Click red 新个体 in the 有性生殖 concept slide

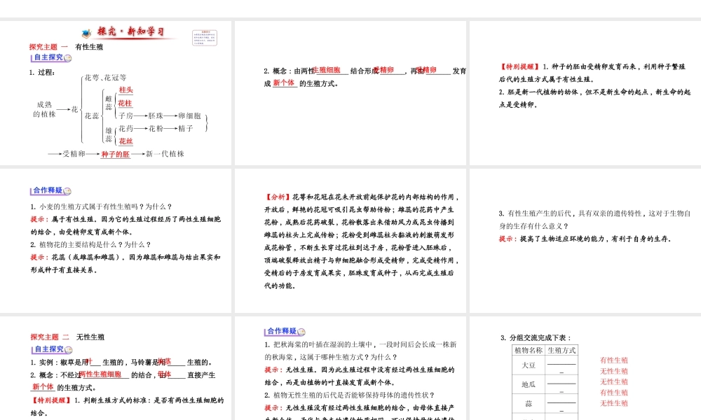pos(284,83)
